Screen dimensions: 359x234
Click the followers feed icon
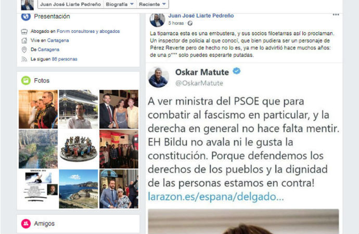coord(24,59)
